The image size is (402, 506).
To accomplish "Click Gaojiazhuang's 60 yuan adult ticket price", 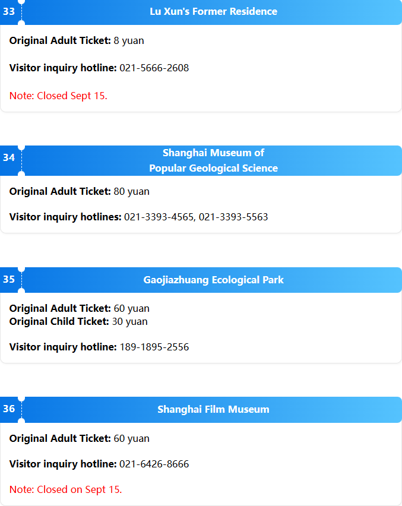I will 131,308.
